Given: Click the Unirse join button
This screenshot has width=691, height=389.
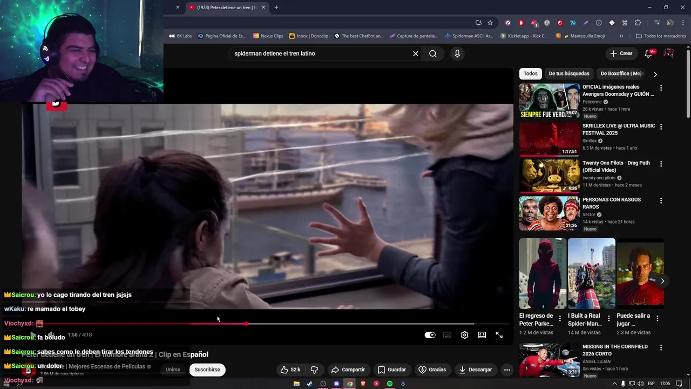Looking at the screenshot, I should click(173, 370).
